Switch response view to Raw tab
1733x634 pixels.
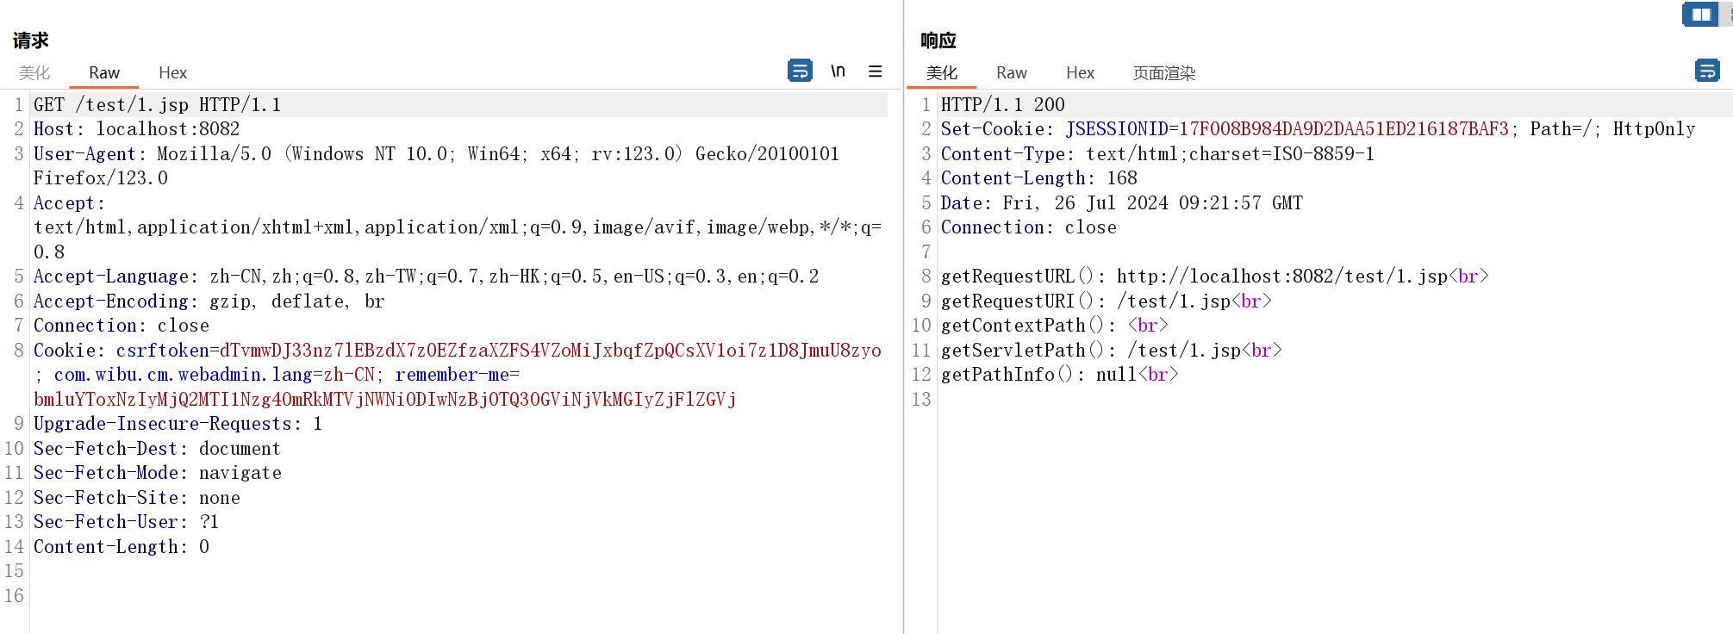point(1012,73)
